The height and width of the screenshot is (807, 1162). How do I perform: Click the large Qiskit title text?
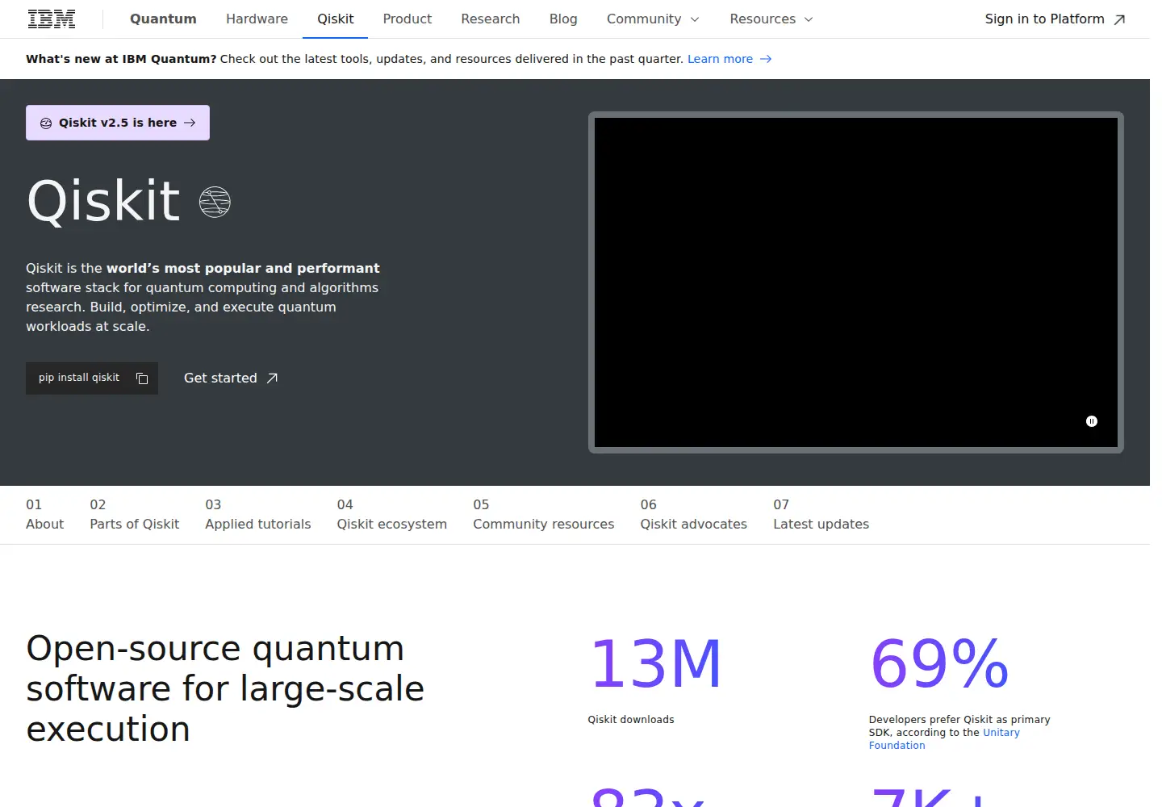tap(103, 201)
